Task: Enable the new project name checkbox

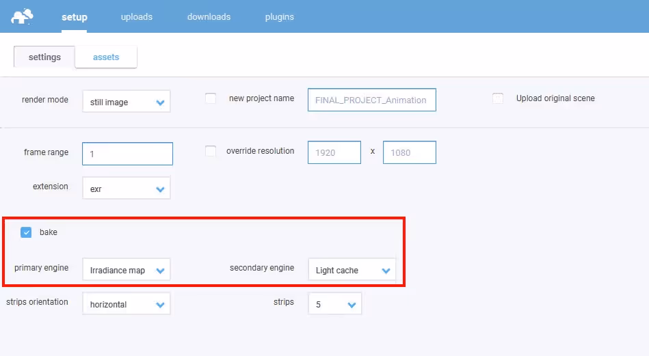Action: [211, 98]
